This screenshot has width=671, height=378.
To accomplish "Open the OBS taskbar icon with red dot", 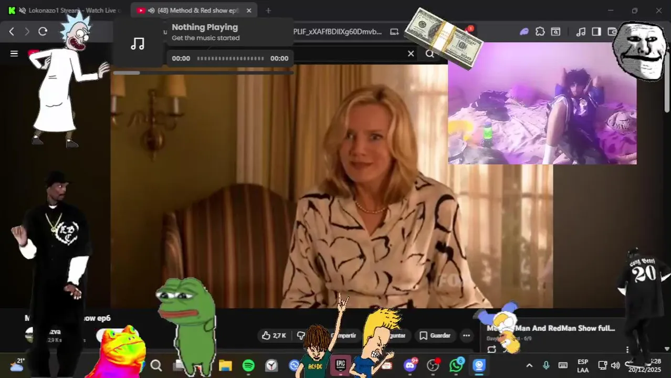I will pos(433,365).
